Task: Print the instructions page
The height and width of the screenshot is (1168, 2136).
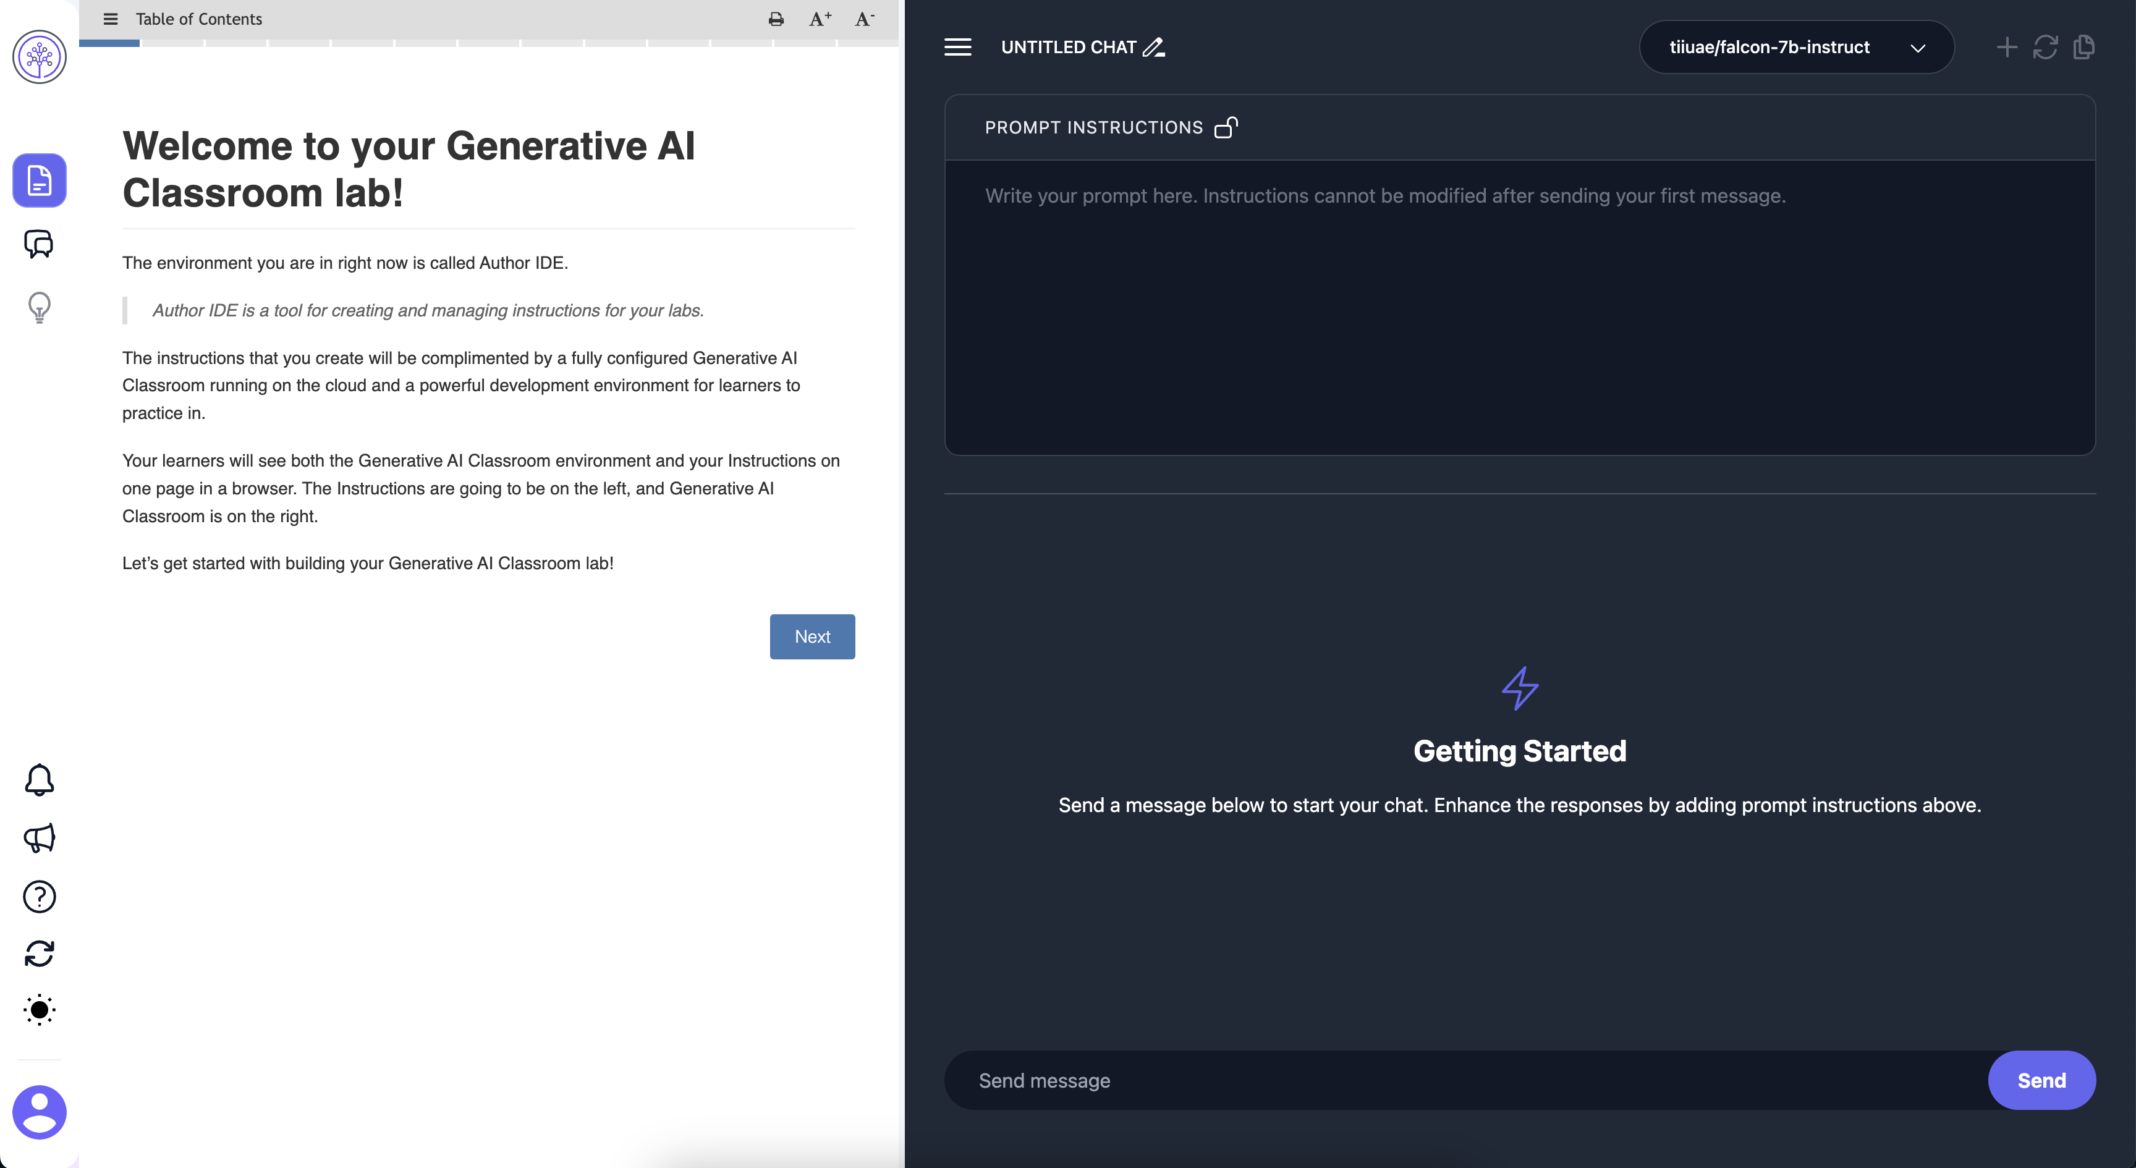Action: (x=775, y=19)
